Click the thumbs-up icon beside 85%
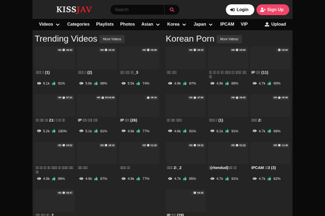This screenshot has height=216, width=325. click(x=185, y=179)
